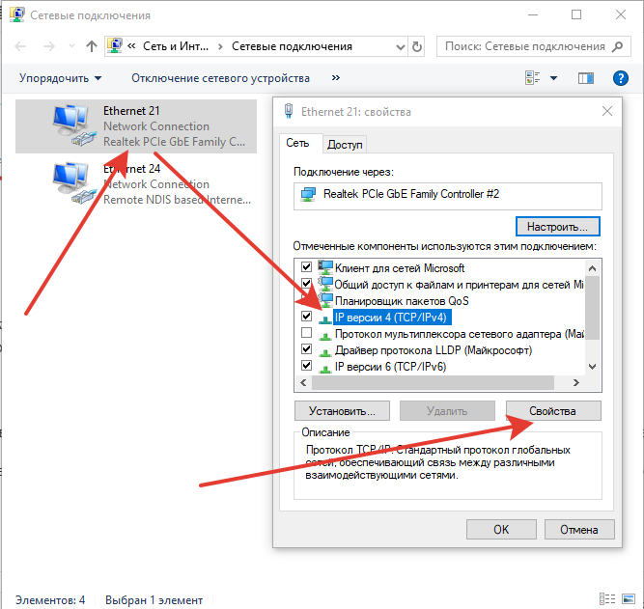This screenshot has height=609, width=644.
Task: Confirm the dialog with OK
Action: pyautogui.click(x=501, y=529)
